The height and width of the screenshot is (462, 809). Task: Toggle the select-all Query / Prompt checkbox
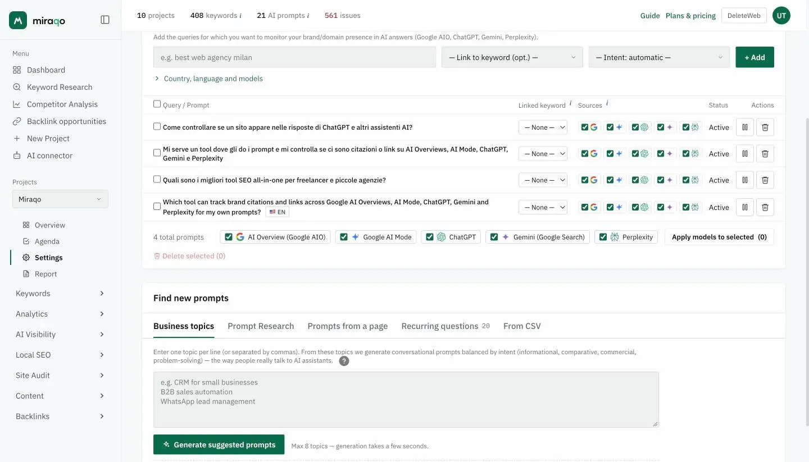click(157, 104)
